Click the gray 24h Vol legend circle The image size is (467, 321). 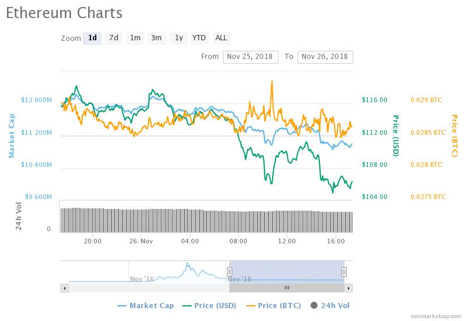pos(314,305)
